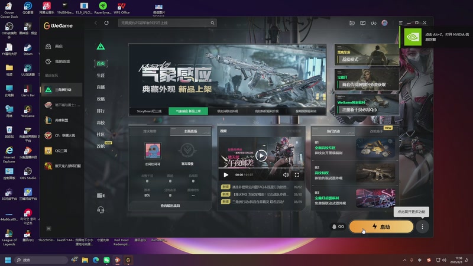Click the QQ login indicator
473x266 pixels.
coord(338,226)
